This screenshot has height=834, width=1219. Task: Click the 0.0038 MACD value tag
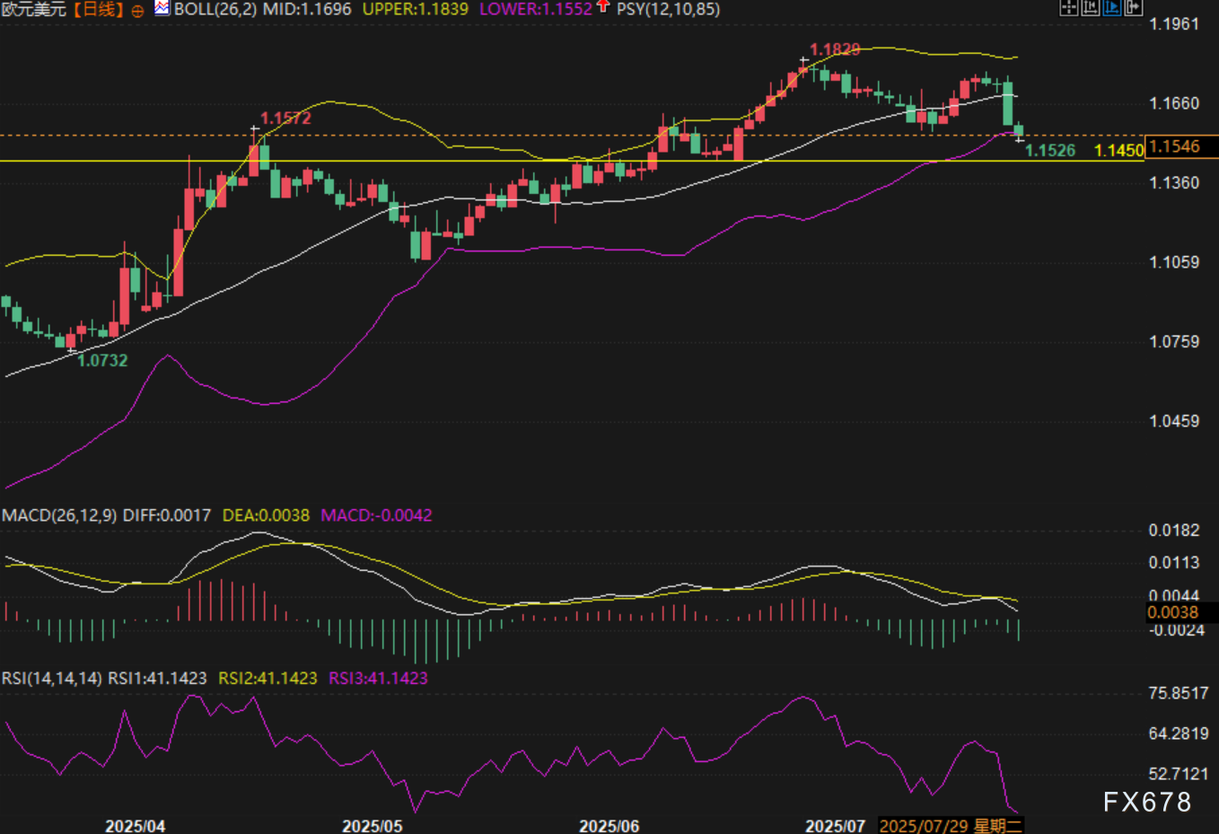click(x=1173, y=612)
